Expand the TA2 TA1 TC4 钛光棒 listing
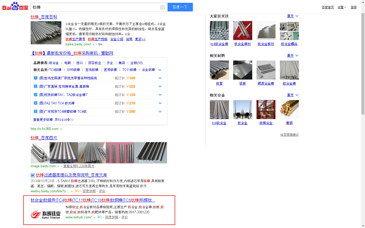This screenshot has width=365, height=228. pos(160,103)
